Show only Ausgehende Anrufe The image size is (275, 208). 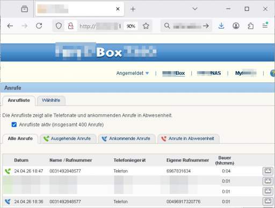pyautogui.click(x=68, y=138)
